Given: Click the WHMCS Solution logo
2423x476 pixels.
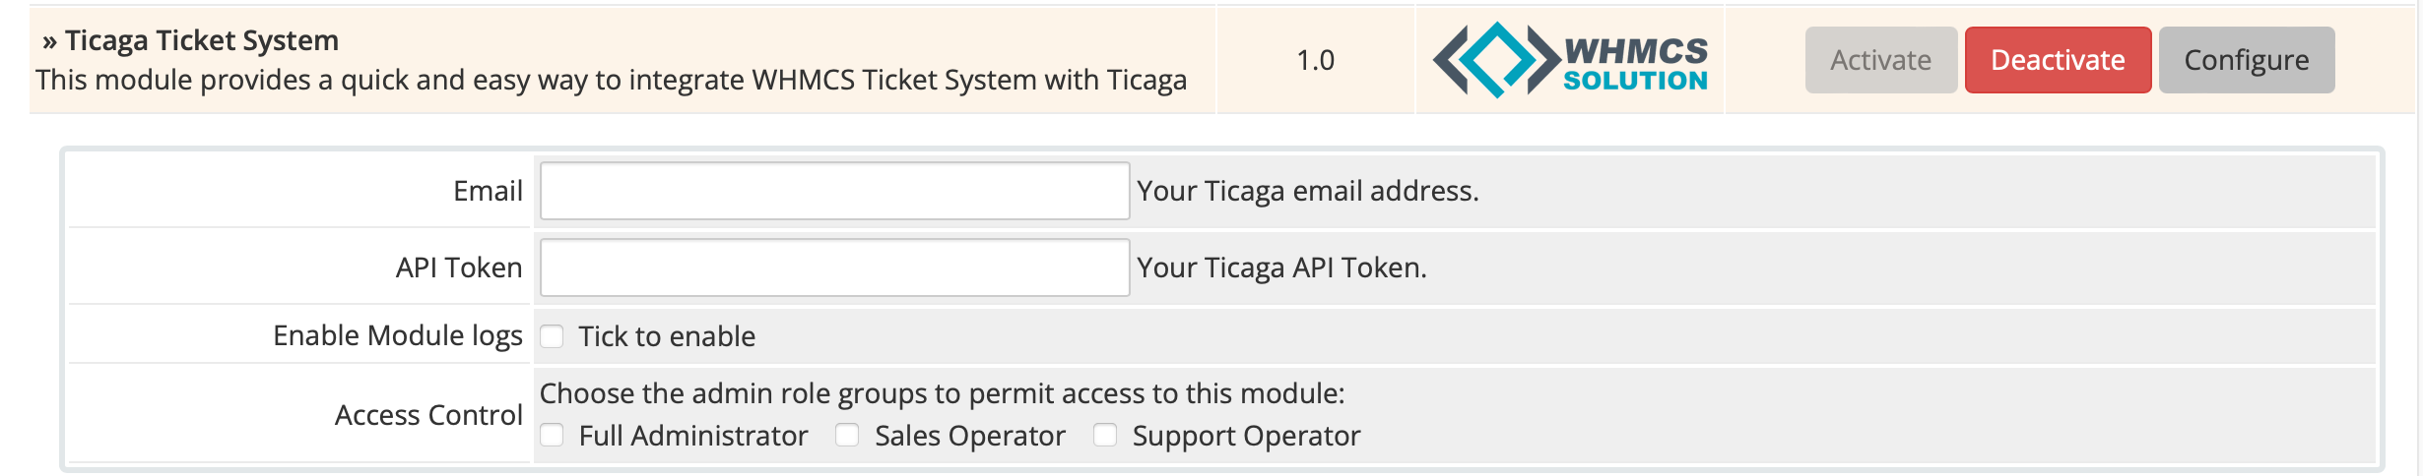Looking at the screenshot, I should click(1570, 60).
